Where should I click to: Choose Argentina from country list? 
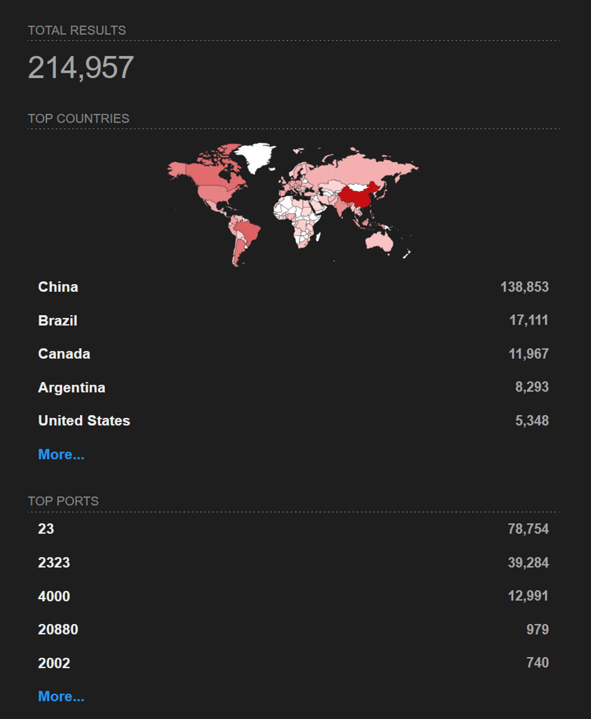coord(71,388)
